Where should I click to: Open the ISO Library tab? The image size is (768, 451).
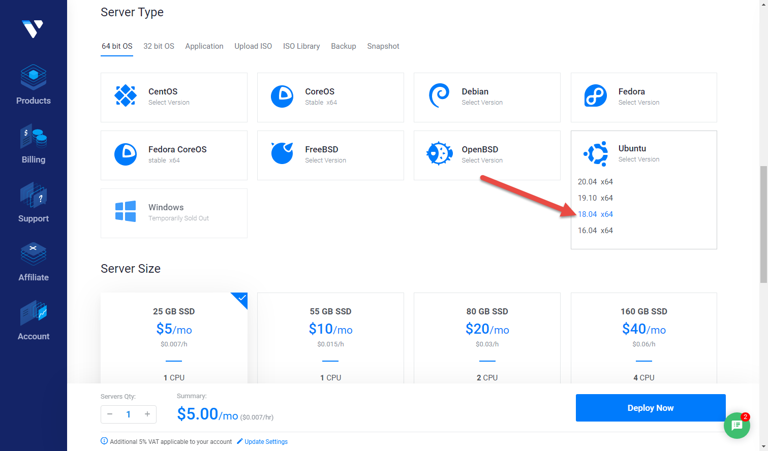[301, 46]
